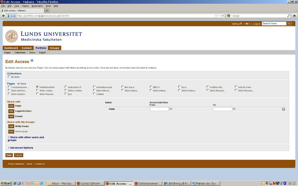Click the Bluetooth tray icon
This screenshot has height=186, width=298.
tap(285, 183)
